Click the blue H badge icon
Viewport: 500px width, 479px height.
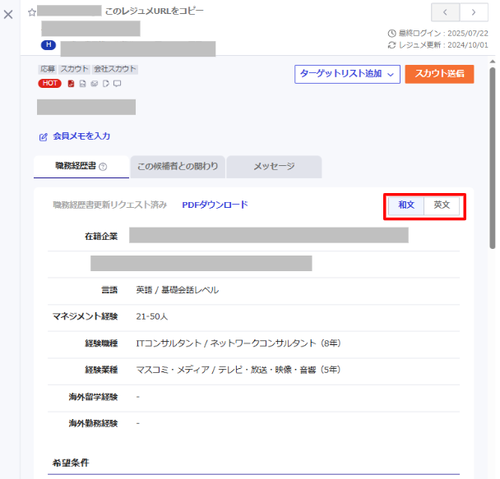pyautogui.click(x=49, y=45)
